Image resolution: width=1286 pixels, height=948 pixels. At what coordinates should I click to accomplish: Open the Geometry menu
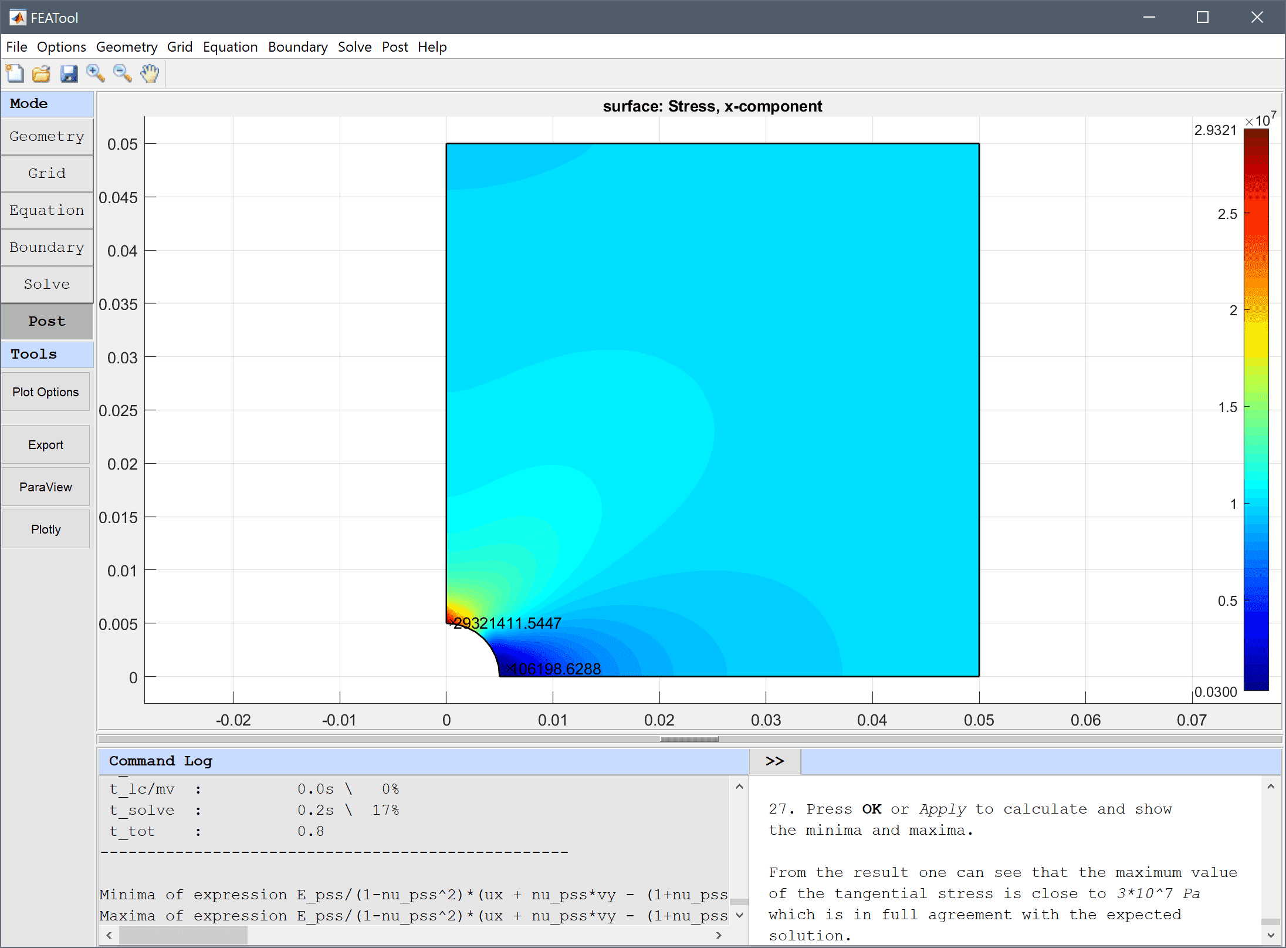127,47
